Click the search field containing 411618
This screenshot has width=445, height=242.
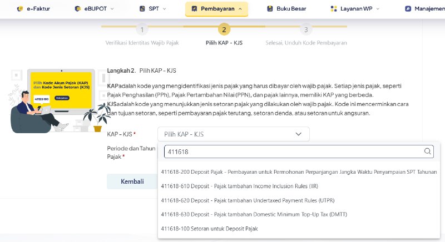point(299,152)
